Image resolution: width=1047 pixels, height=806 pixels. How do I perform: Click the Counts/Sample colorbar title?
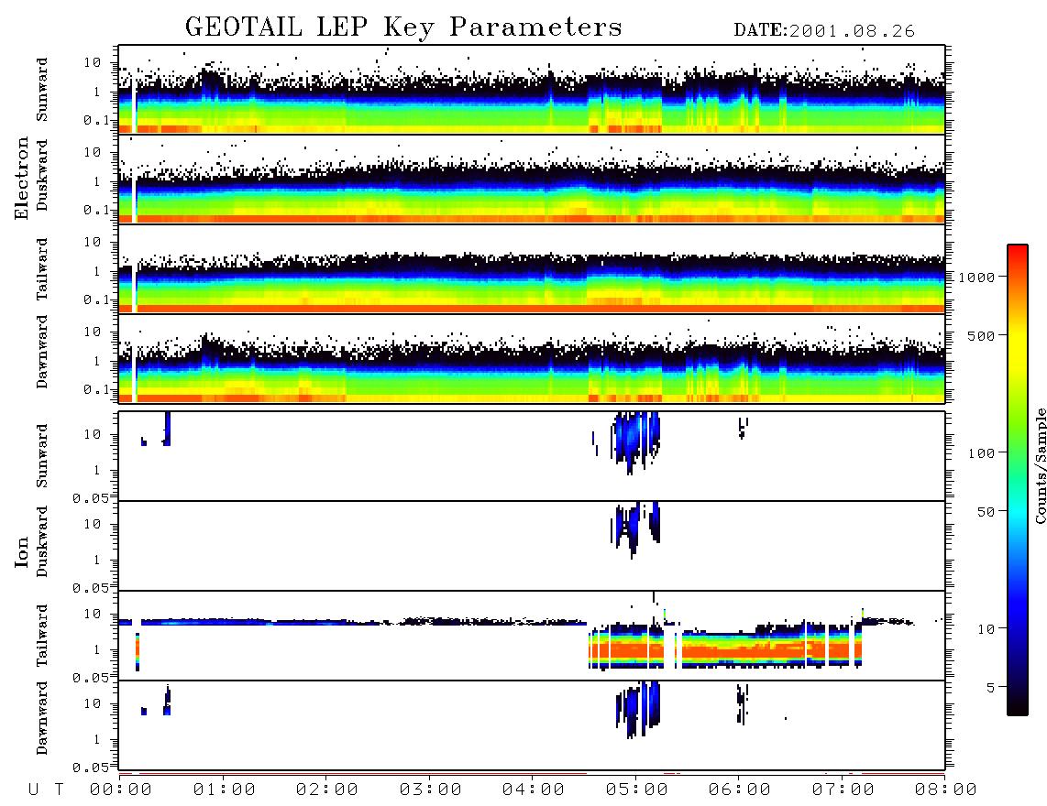[1040, 465]
